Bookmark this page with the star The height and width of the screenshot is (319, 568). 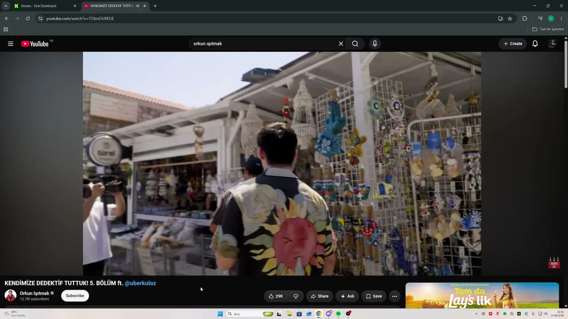(510, 19)
